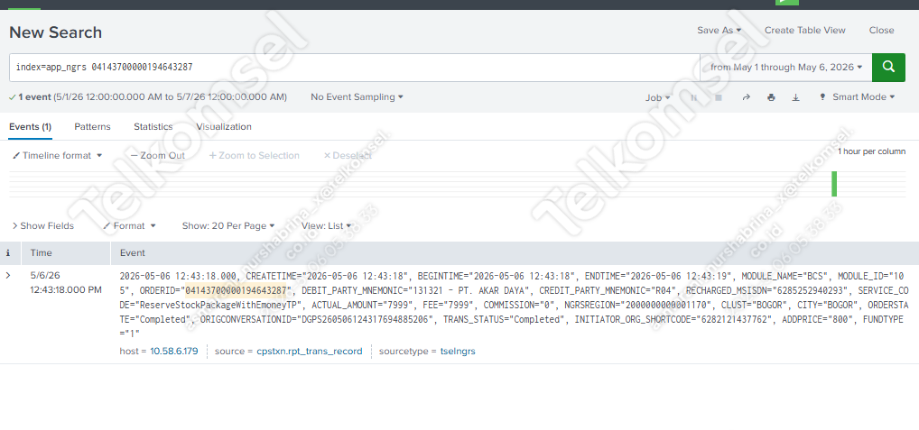Click INITIATOR_ORG_SHORTCODE value 6282121437762
The width and height of the screenshot is (919, 430).
click(736, 319)
